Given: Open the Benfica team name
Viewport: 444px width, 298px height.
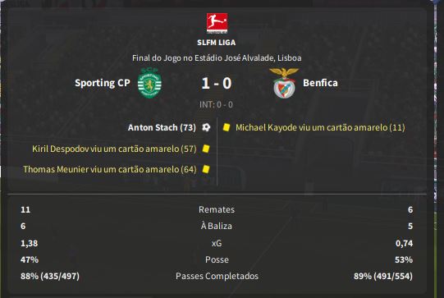Looking at the screenshot, I should [320, 83].
